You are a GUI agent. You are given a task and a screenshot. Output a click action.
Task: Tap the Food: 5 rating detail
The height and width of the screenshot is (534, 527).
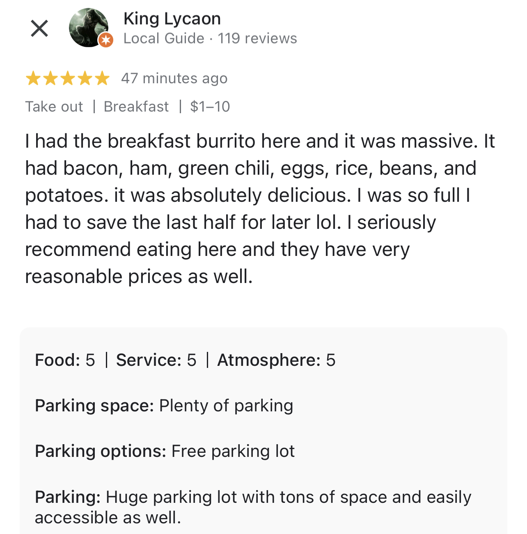point(65,360)
